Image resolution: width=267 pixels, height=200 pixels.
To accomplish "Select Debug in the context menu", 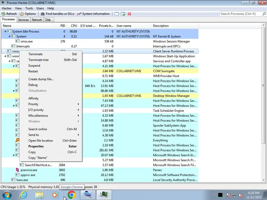I will pyautogui.click(x=51, y=85).
